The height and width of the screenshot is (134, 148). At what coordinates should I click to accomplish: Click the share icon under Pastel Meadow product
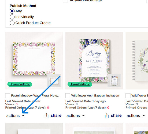tap(47, 116)
